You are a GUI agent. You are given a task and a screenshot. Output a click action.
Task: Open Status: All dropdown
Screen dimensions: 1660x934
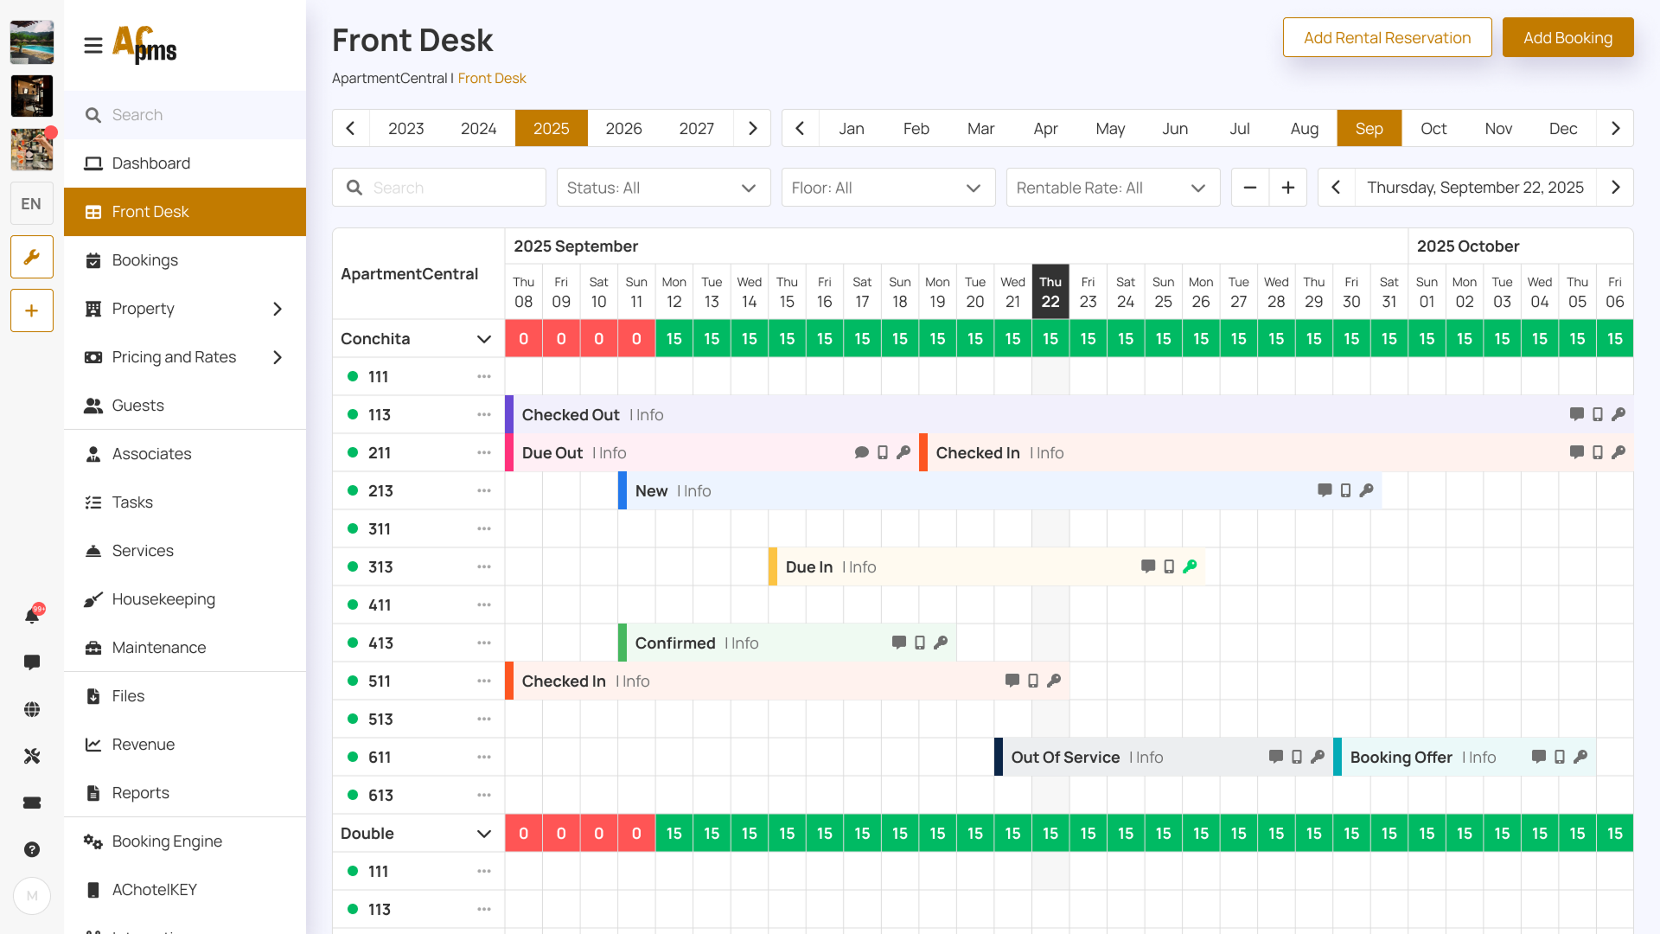coord(663,188)
